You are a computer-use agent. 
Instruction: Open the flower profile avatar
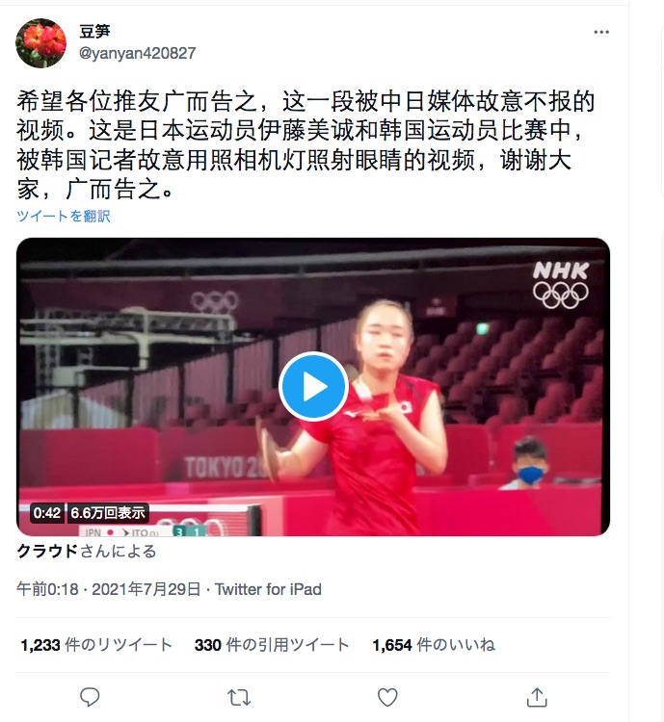[x=40, y=42]
